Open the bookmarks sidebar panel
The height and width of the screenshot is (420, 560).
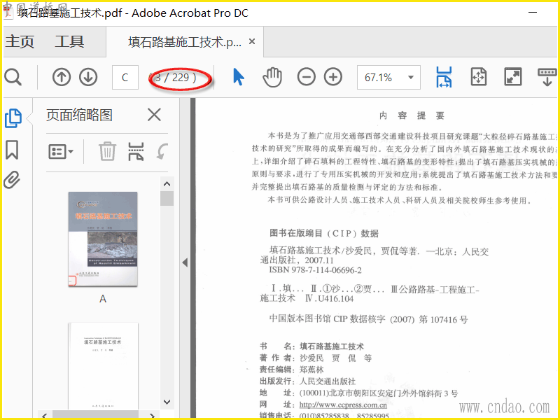pos(12,149)
